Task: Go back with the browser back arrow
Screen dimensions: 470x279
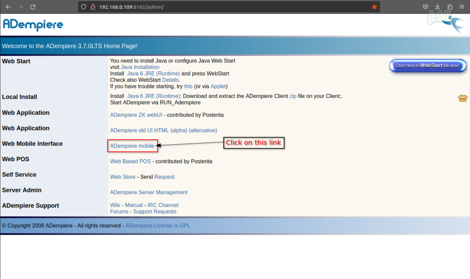Action: point(8,7)
